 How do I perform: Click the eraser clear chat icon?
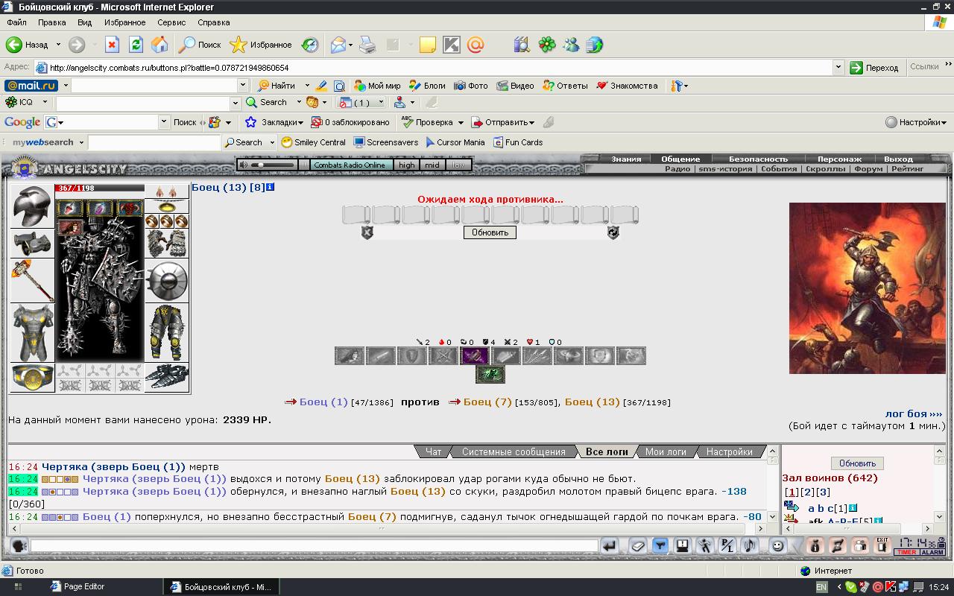coord(637,546)
